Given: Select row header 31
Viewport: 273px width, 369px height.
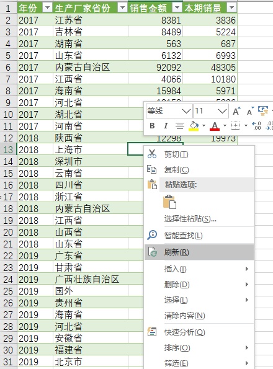Looking at the screenshot, I should 8,362.
